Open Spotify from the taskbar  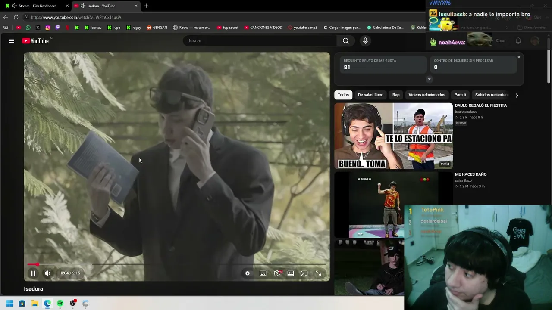coord(60,304)
